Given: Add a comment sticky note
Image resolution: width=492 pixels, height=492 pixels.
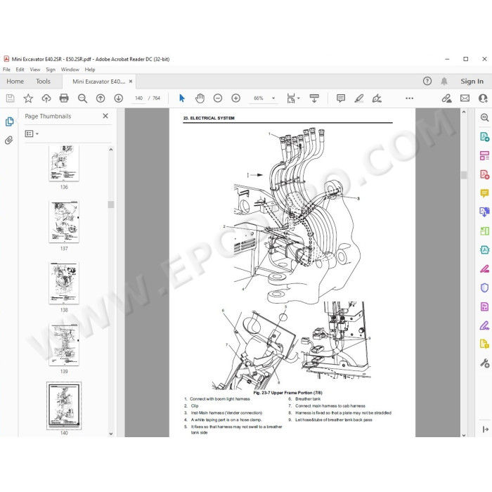Looking at the screenshot, I should (x=341, y=98).
